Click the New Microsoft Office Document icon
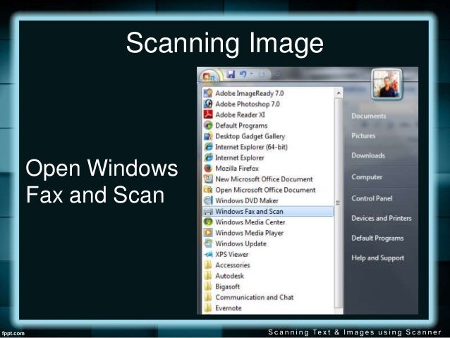 click(x=208, y=179)
